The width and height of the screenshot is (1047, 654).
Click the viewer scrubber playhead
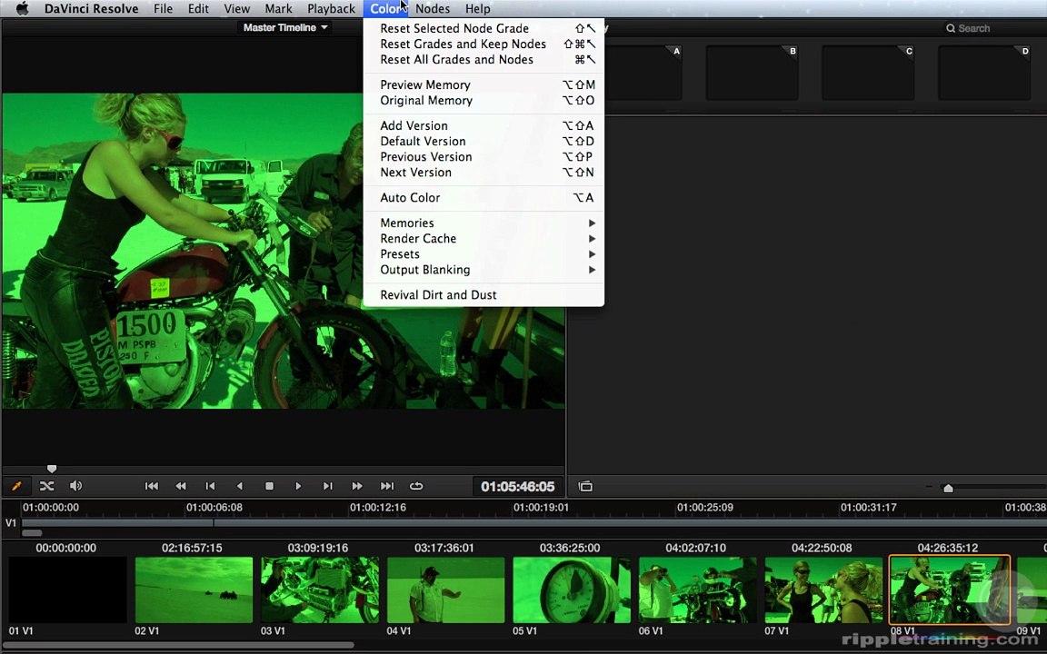point(52,469)
